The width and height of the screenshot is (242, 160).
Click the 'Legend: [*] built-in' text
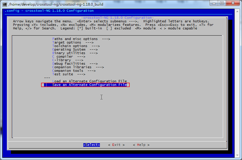click(81, 28)
